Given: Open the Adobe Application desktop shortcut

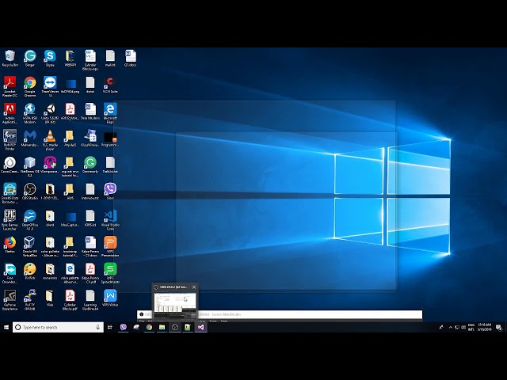Looking at the screenshot, I should pos(10,113).
